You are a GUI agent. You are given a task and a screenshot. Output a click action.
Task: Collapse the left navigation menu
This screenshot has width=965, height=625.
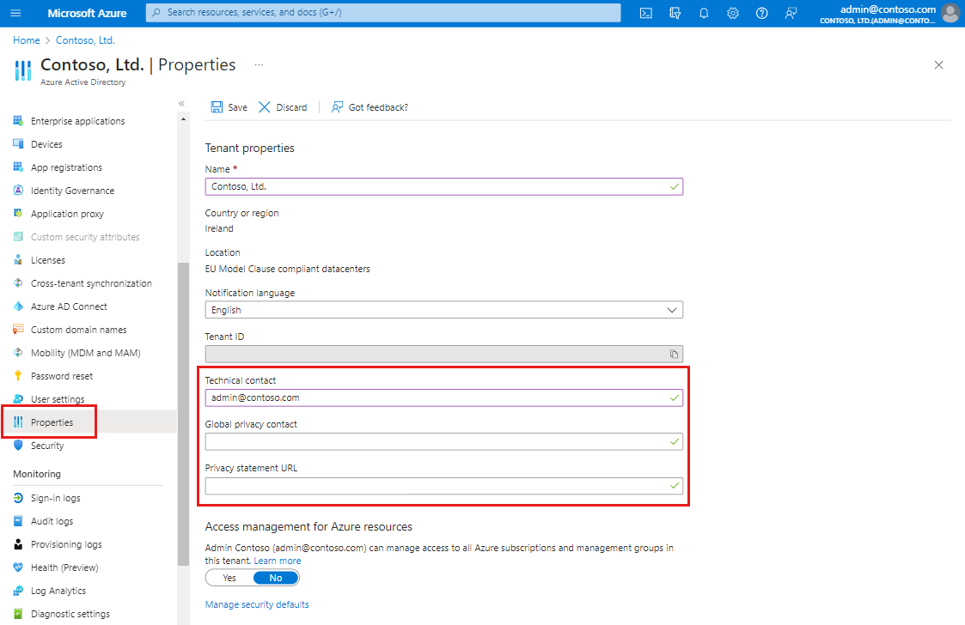point(181,103)
